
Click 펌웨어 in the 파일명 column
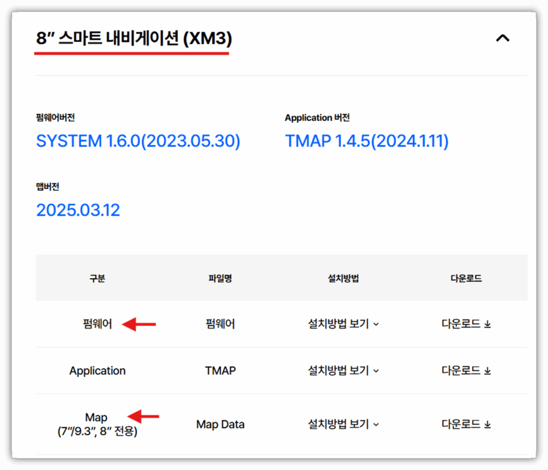220,324
